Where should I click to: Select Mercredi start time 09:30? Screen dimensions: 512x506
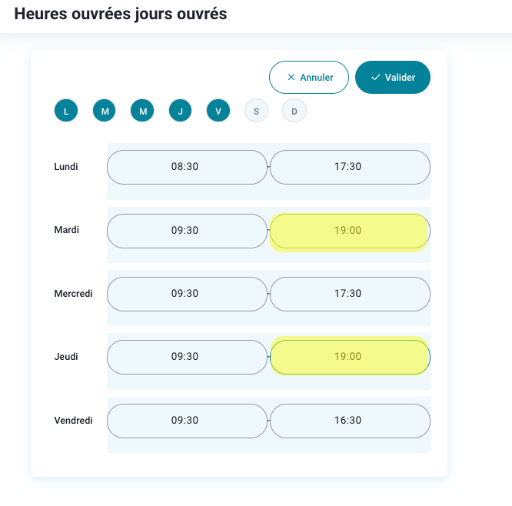point(186,294)
